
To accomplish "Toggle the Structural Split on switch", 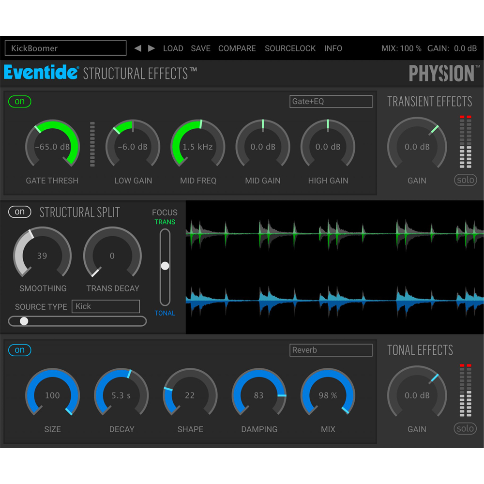I will (x=20, y=212).
